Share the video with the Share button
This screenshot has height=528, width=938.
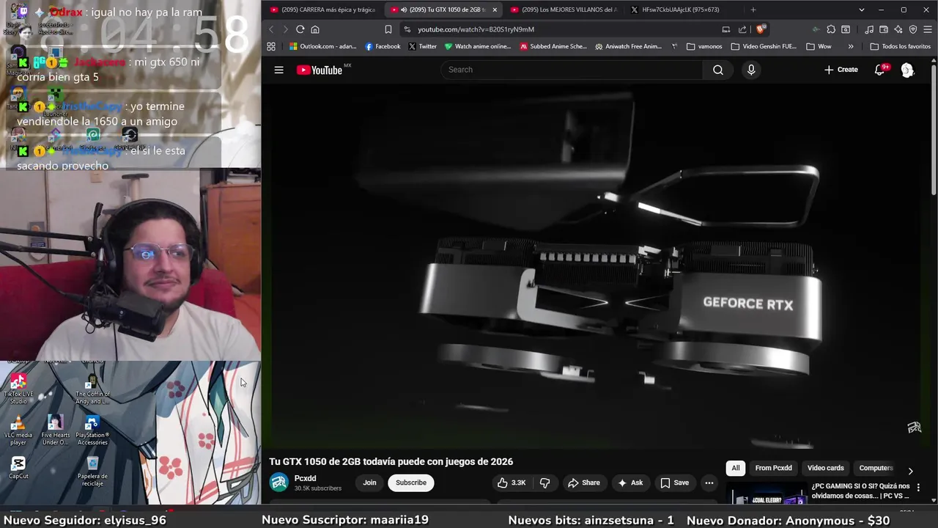583,483
